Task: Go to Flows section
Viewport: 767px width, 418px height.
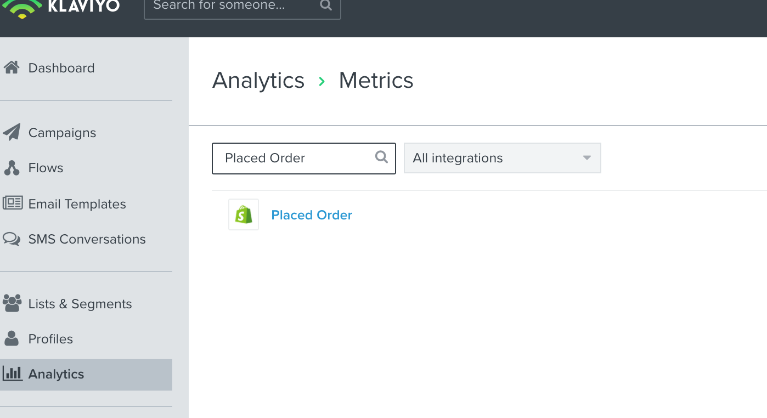Action: click(x=46, y=168)
